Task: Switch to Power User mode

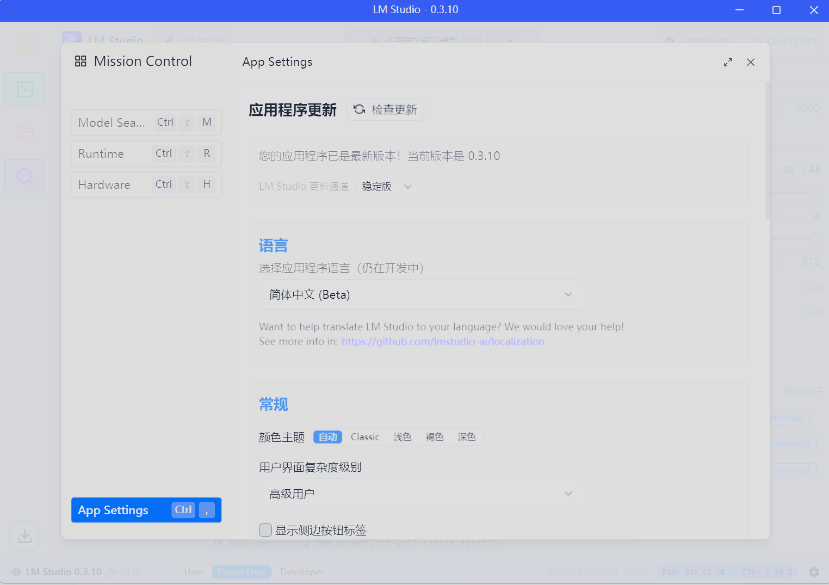Action: [x=242, y=572]
